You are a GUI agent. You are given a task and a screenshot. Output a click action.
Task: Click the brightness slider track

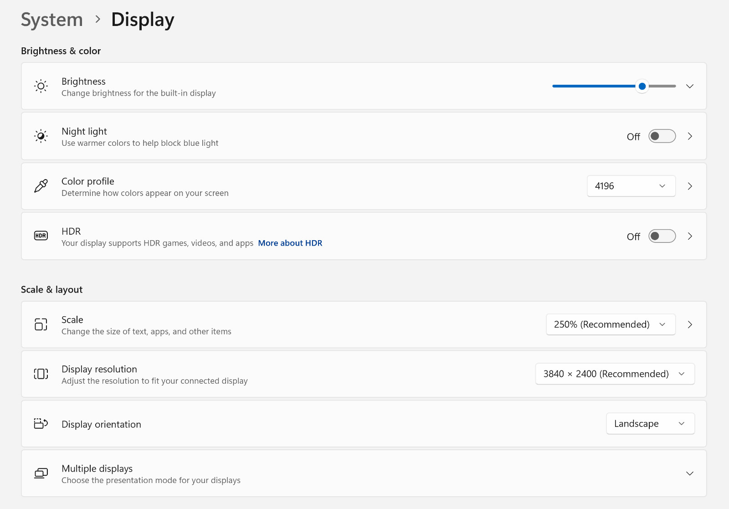(x=614, y=86)
